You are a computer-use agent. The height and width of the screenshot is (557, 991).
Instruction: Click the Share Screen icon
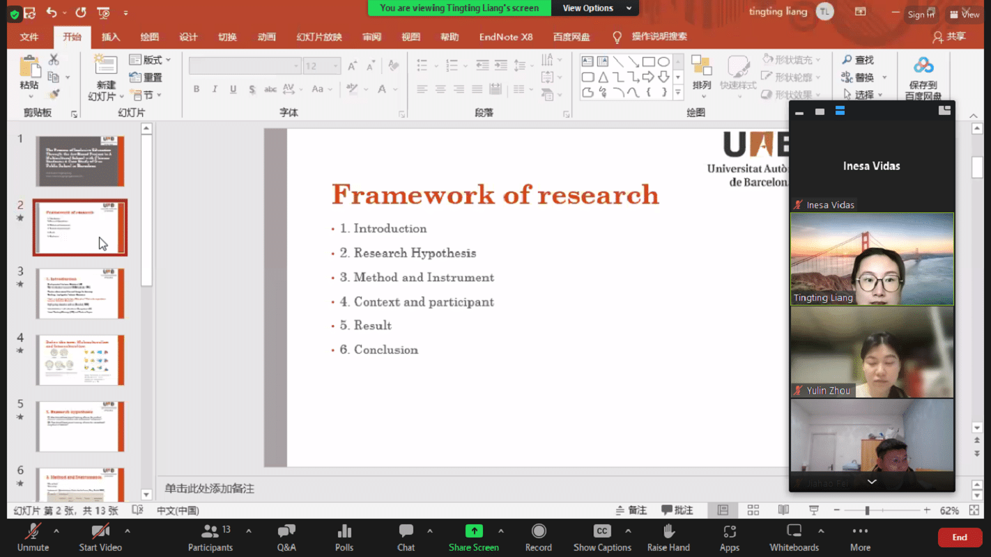point(474,532)
